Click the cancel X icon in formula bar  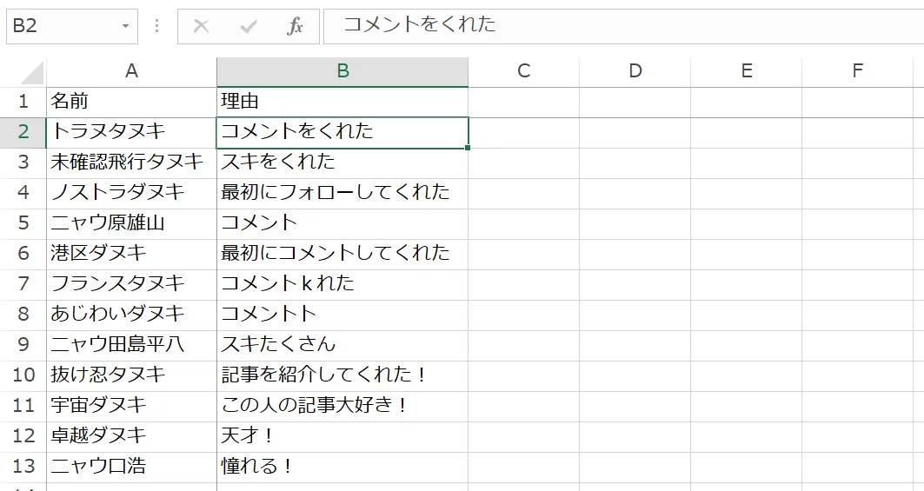[x=201, y=26]
